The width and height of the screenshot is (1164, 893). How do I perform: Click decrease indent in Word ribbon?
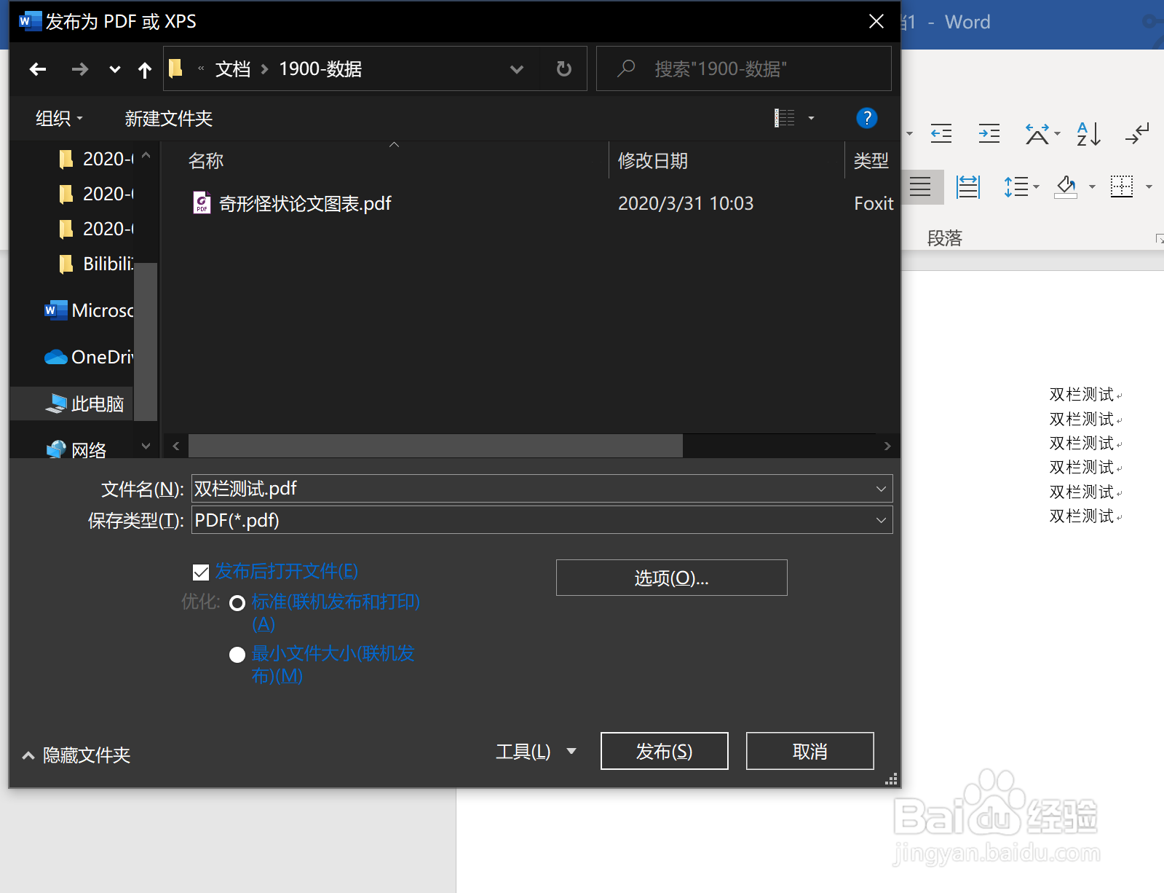pyautogui.click(x=941, y=133)
